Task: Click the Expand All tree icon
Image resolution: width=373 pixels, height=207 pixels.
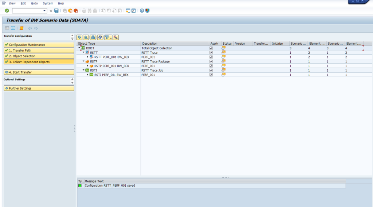Action: tap(79, 37)
